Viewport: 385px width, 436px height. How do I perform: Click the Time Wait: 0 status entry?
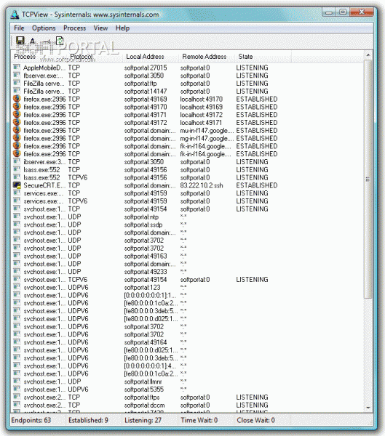(x=199, y=420)
